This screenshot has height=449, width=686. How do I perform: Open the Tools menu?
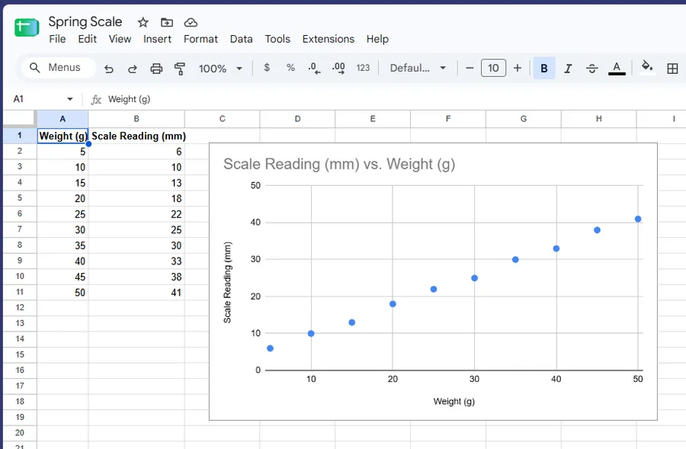coord(277,39)
